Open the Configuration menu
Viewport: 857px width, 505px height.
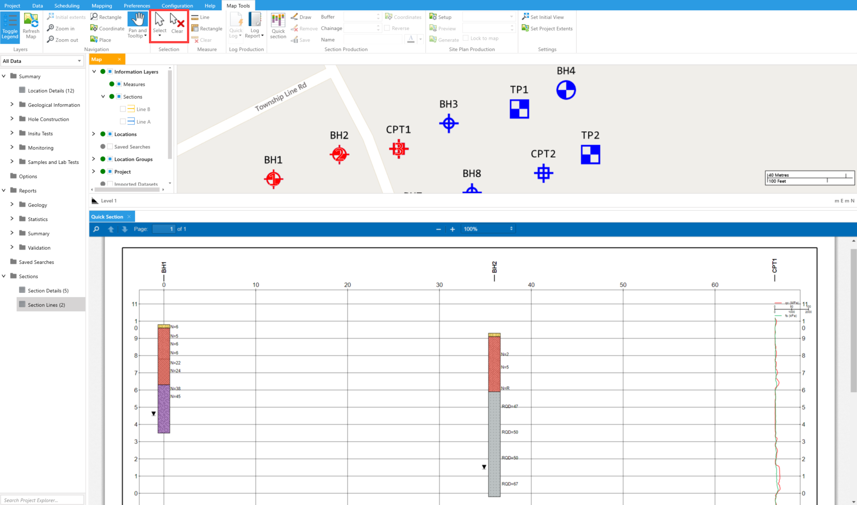[x=177, y=5]
